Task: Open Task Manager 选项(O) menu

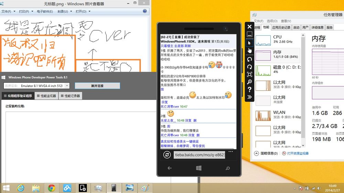Action: tap(272, 21)
